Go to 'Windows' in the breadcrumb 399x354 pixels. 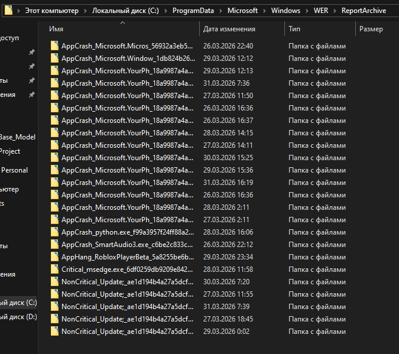click(x=286, y=11)
